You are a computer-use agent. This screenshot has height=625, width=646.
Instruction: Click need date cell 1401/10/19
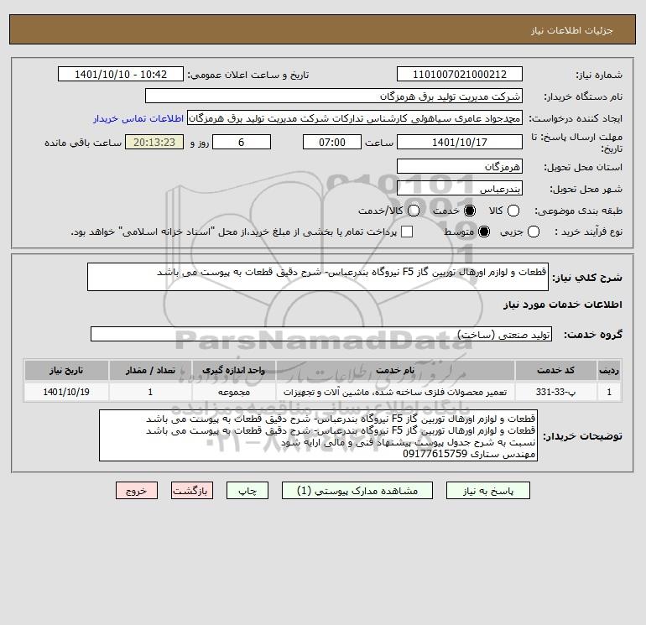66,392
